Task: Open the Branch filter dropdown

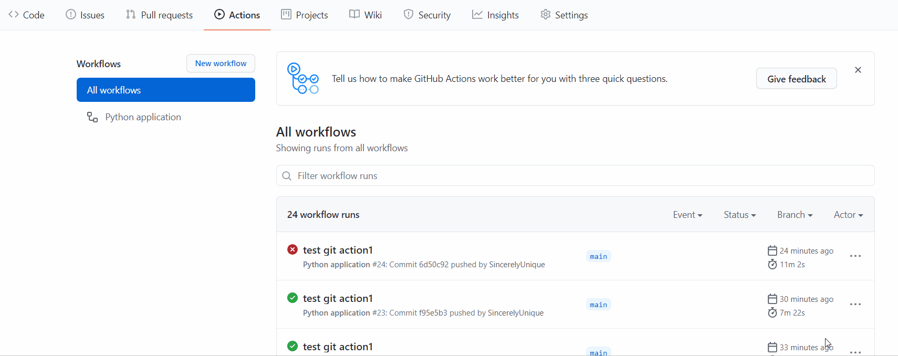Action: tap(795, 215)
